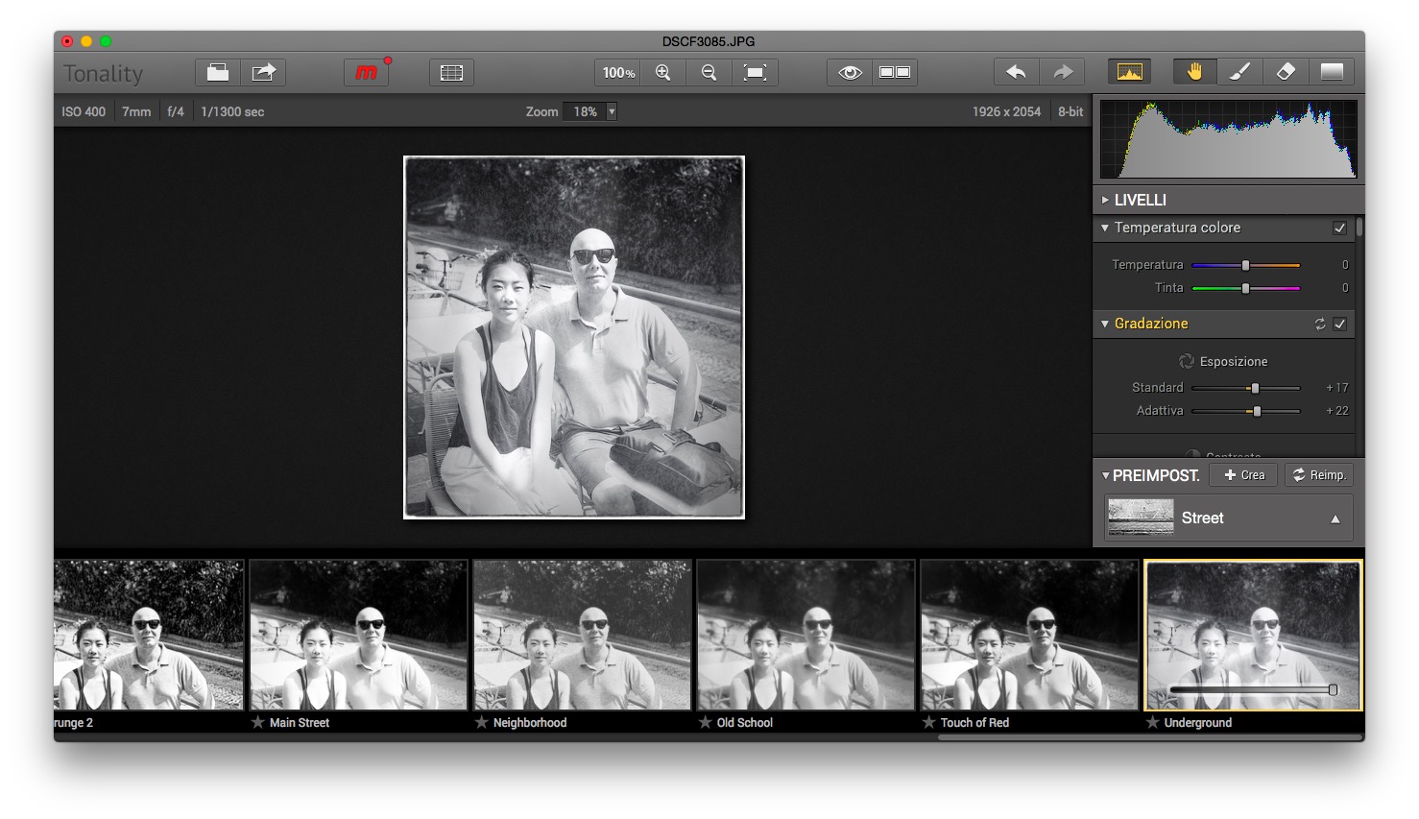The width and height of the screenshot is (1419, 819).
Task: Open the Zoom percentage dropdown
Action: click(612, 112)
